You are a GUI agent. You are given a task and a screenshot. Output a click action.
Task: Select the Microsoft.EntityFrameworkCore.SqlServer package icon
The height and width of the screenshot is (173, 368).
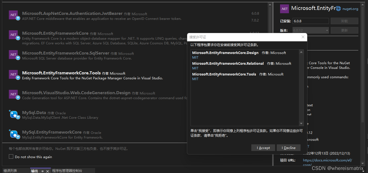14,55
